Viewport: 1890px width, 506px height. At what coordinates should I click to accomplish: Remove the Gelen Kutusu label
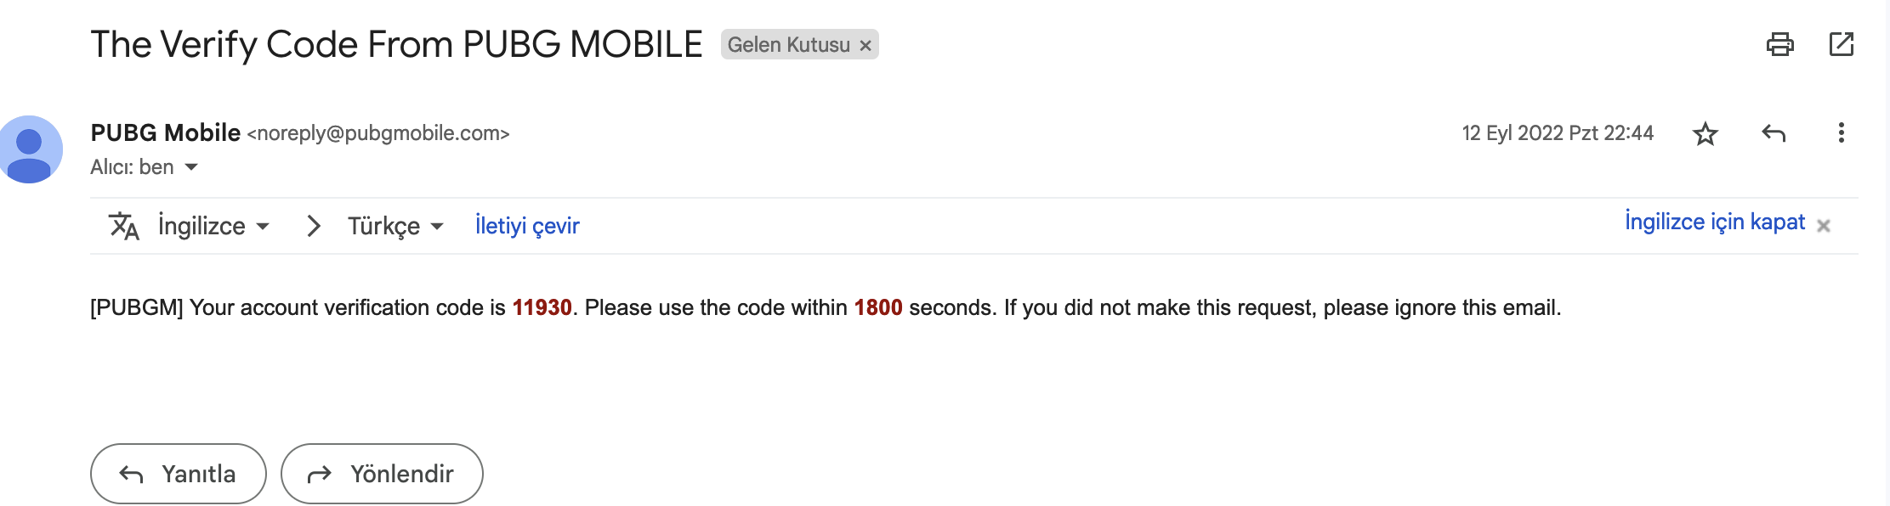[x=866, y=46]
